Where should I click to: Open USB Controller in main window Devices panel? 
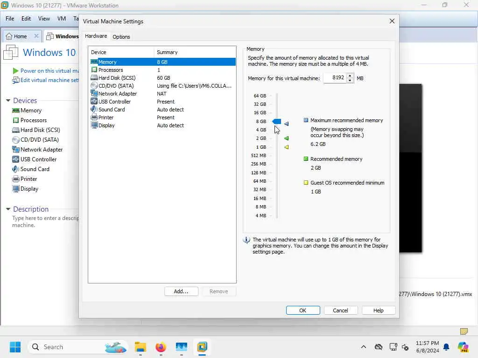35,159
